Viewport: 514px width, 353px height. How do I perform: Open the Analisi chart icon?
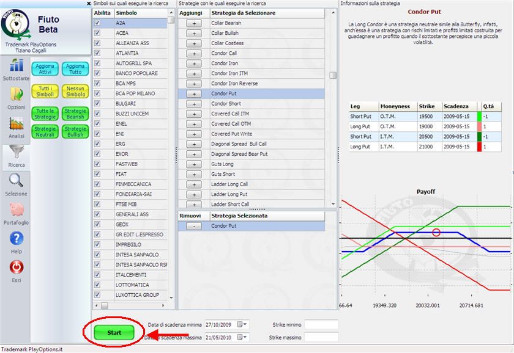16,123
